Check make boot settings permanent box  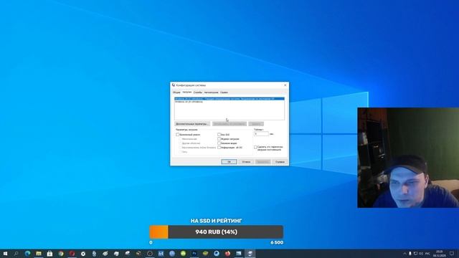[255, 148]
